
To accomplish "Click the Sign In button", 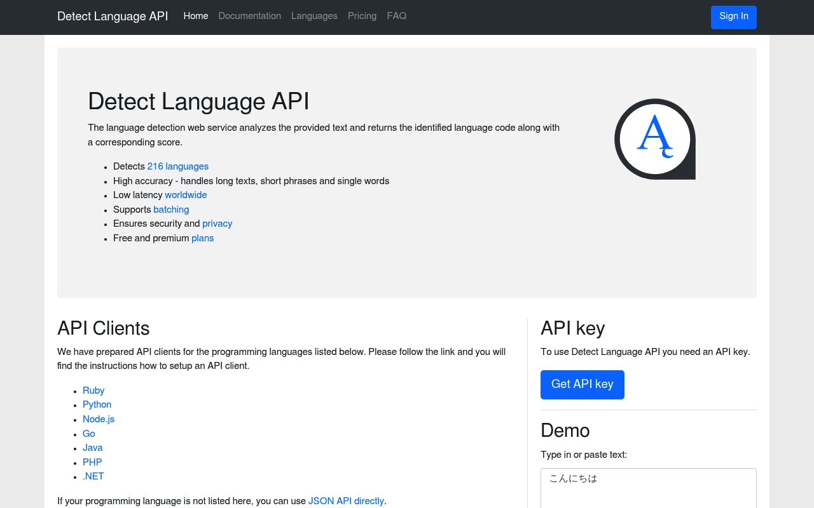I will (734, 17).
